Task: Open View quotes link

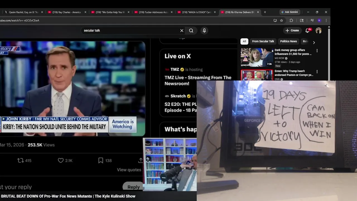Action: pos(129,170)
